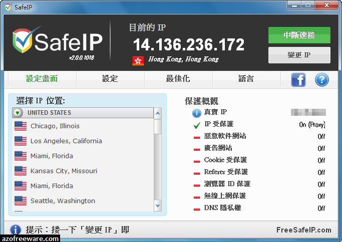The width and height of the screenshot is (342, 242).
Task: Click the green checkmark beside IP 受保護
Action: 197,125
